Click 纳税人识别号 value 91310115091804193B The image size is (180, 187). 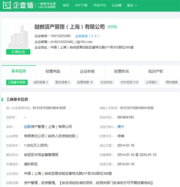click(137, 108)
